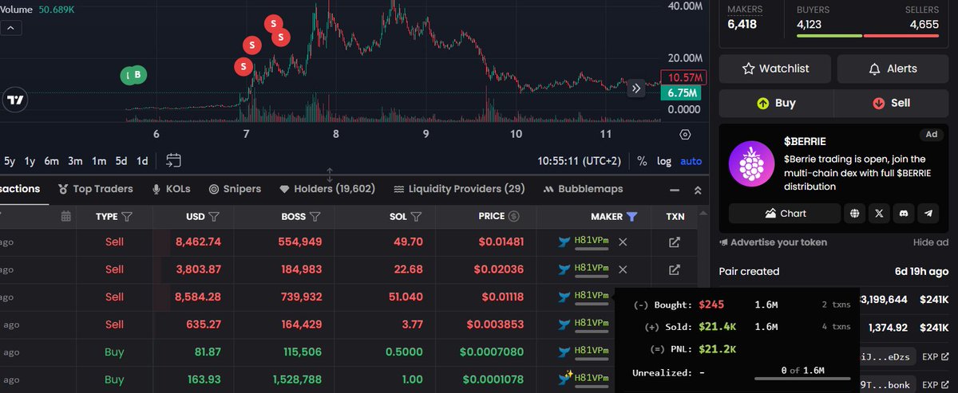The height and width of the screenshot is (393, 958).
Task: Open the chart timezone clock menu
Action: 580,160
